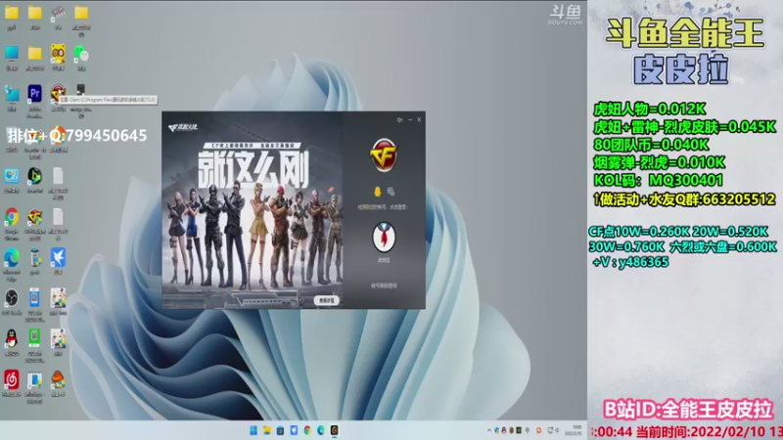Open Adobe Premiere Pro shortcut
This screenshot has width=783, height=440.
(x=35, y=101)
